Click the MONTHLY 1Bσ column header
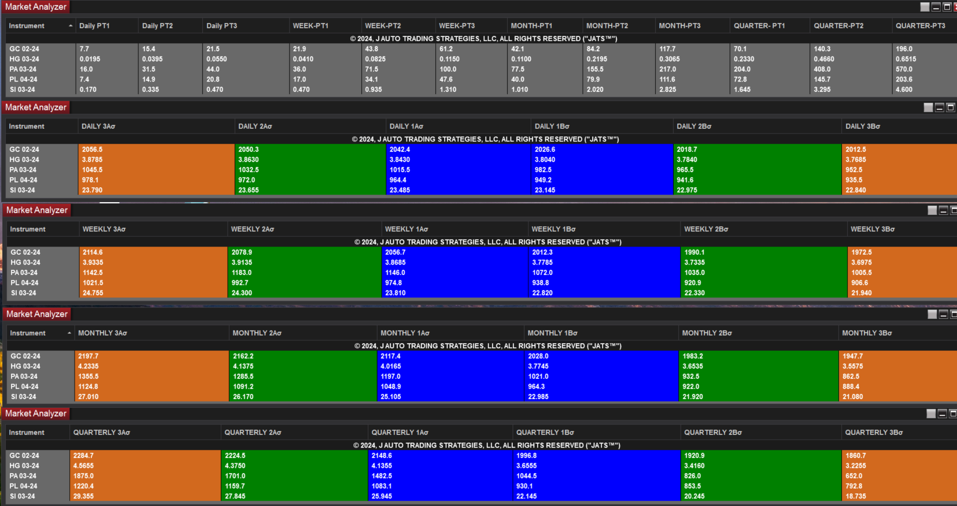Image resolution: width=957 pixels, height=506 pixels. [x=601, y=333]
